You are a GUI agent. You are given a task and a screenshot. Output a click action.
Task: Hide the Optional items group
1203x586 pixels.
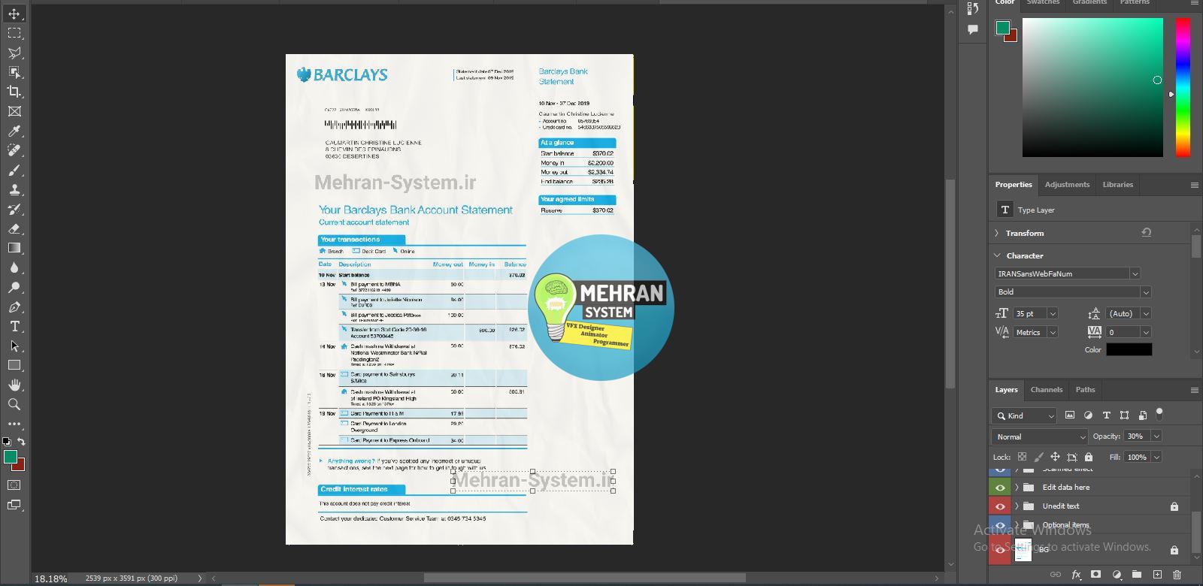(1000, 524)
